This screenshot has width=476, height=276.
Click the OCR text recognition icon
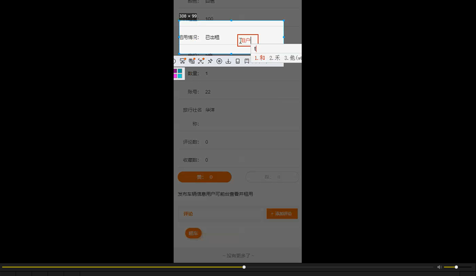pos(192,61)
